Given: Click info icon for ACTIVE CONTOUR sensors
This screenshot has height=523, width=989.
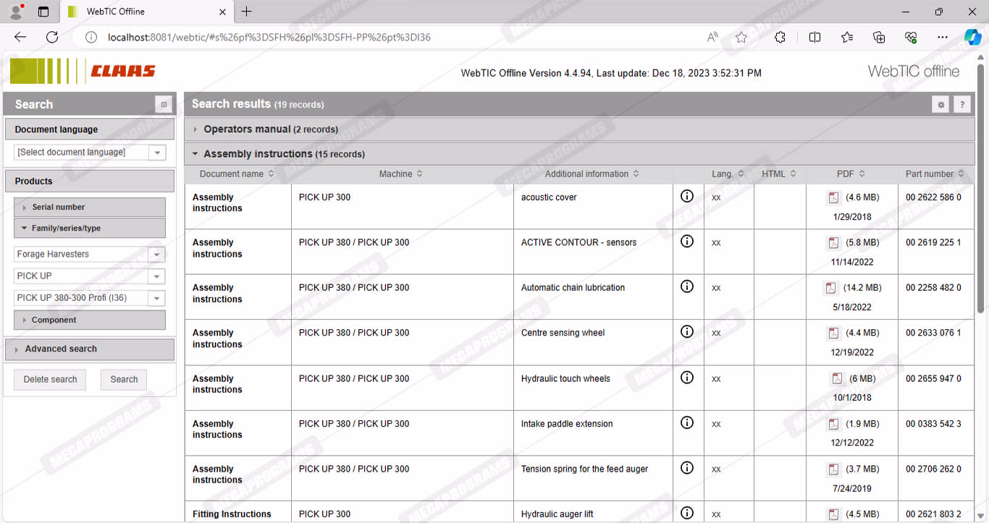Looking at the screenshot, I should [x=687, y=242].
